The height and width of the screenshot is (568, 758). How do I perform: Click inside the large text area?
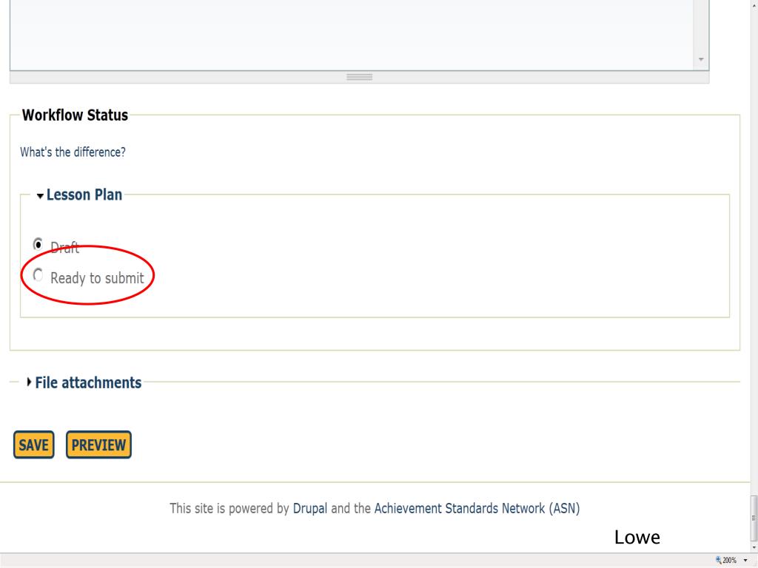tap(352, 35)
